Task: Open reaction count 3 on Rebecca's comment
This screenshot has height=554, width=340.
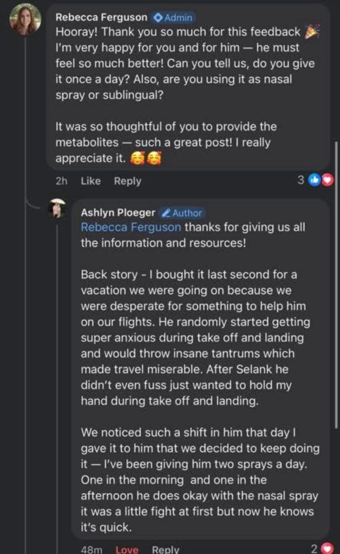Action: (301, 180)
